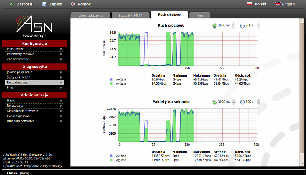This screenshot has width=306, height=175.
Task: Open Hasło in Administracja menu
Action: 34,101
